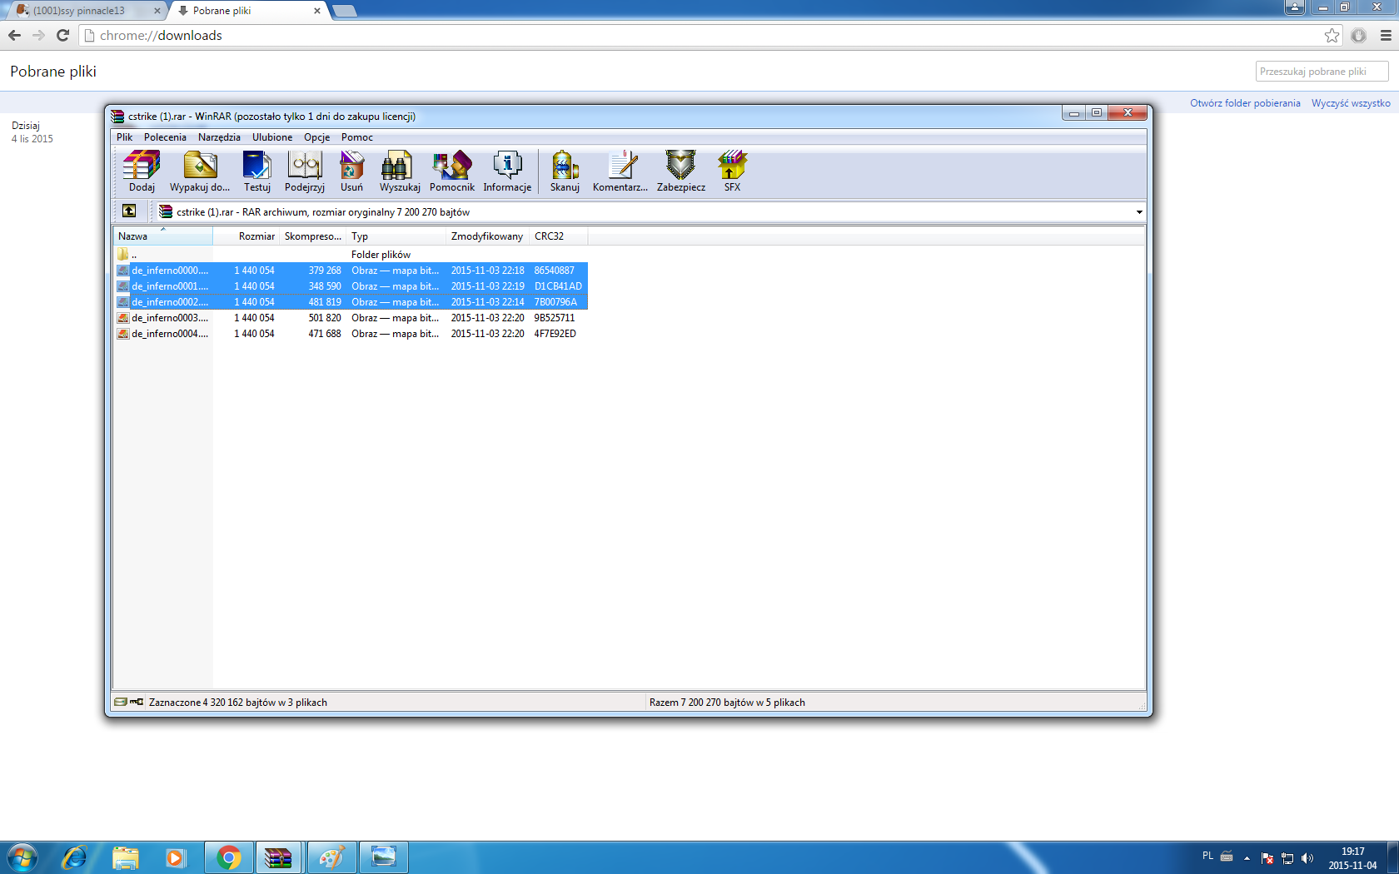Run the Testuj archive test icon
This screenshot has height=874, width=1399.
[256, 171]
